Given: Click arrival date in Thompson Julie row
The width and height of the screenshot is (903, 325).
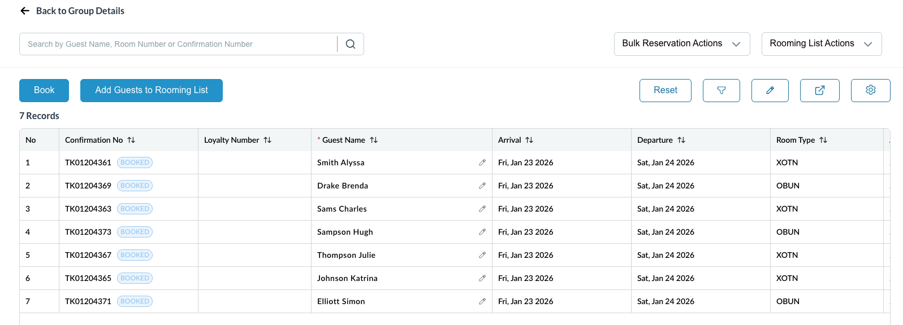Looking at the screenshot, I should coord(526,255).
